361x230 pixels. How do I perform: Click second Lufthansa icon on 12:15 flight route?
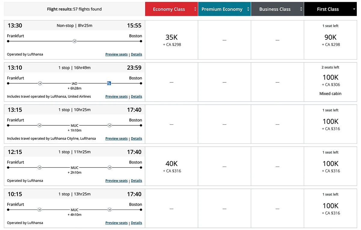pyautogui.click(x=110, y=167)
